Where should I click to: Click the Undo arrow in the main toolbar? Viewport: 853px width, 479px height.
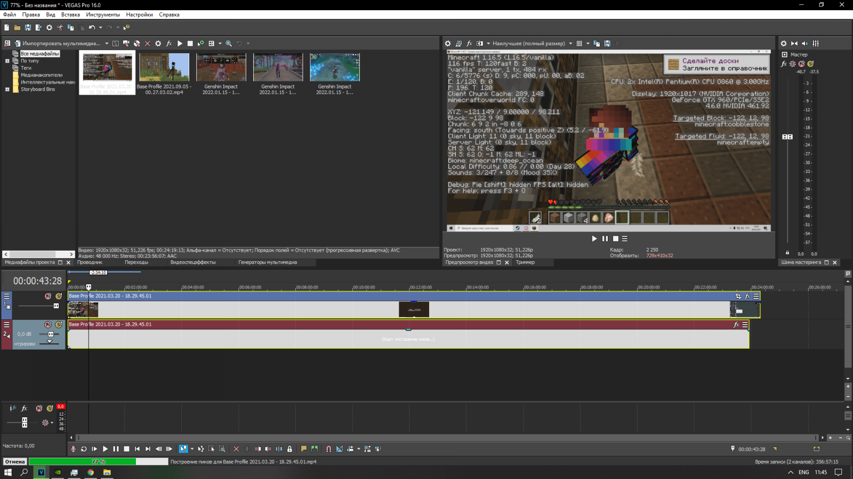tap(92, 28)
